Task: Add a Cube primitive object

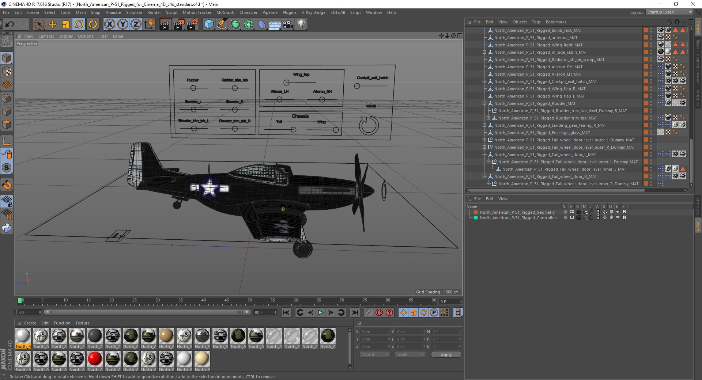Action: [x=209, y=24]
